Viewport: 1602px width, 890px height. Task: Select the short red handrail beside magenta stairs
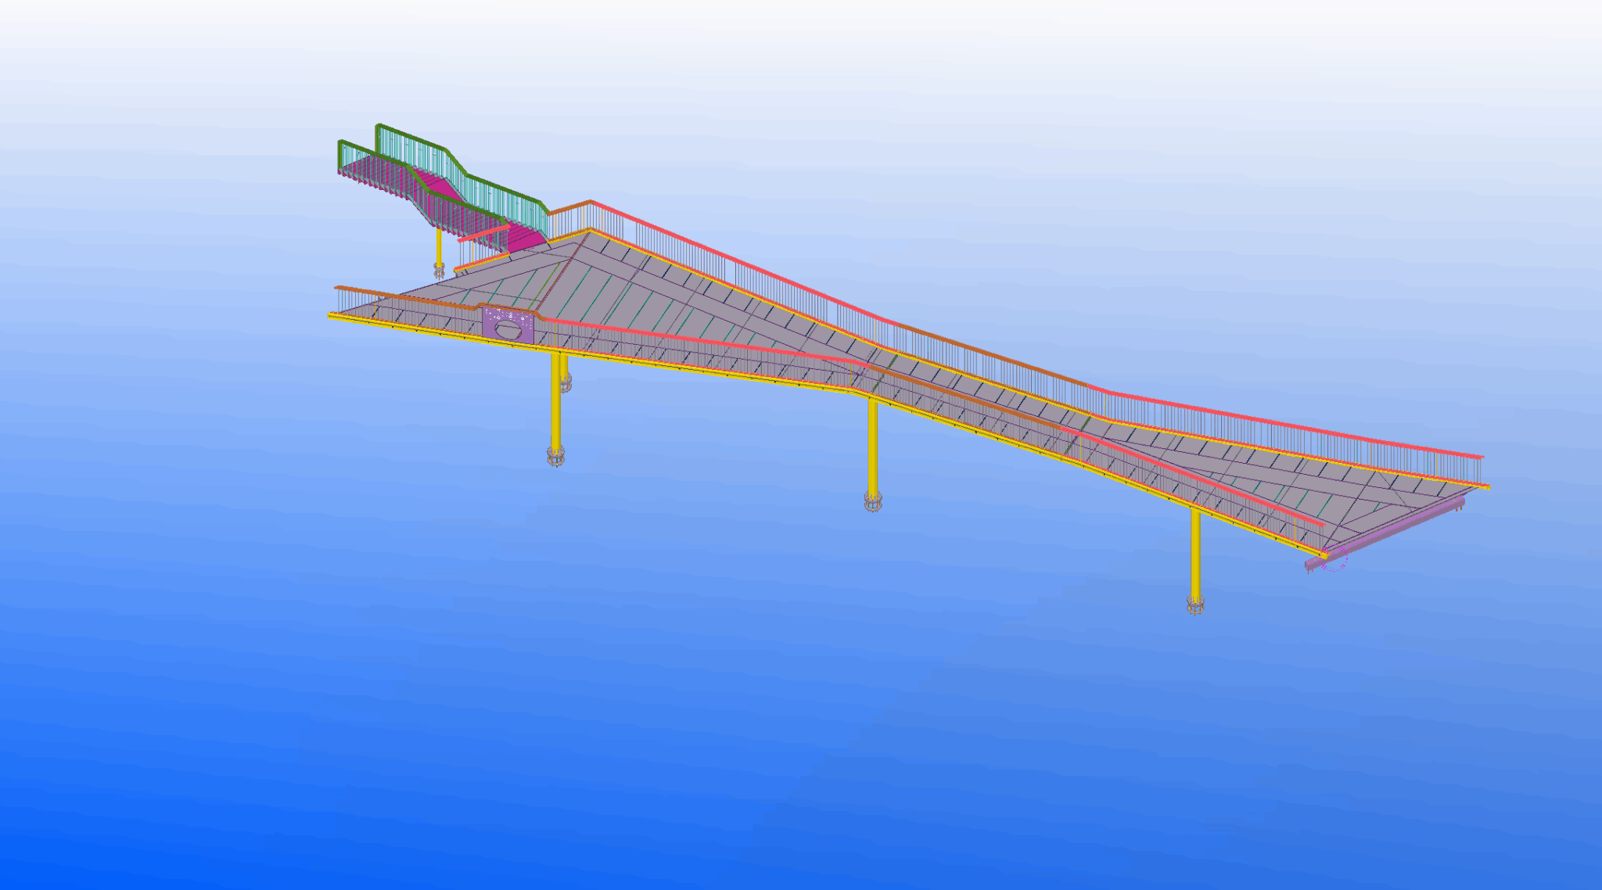click(483, 232)
